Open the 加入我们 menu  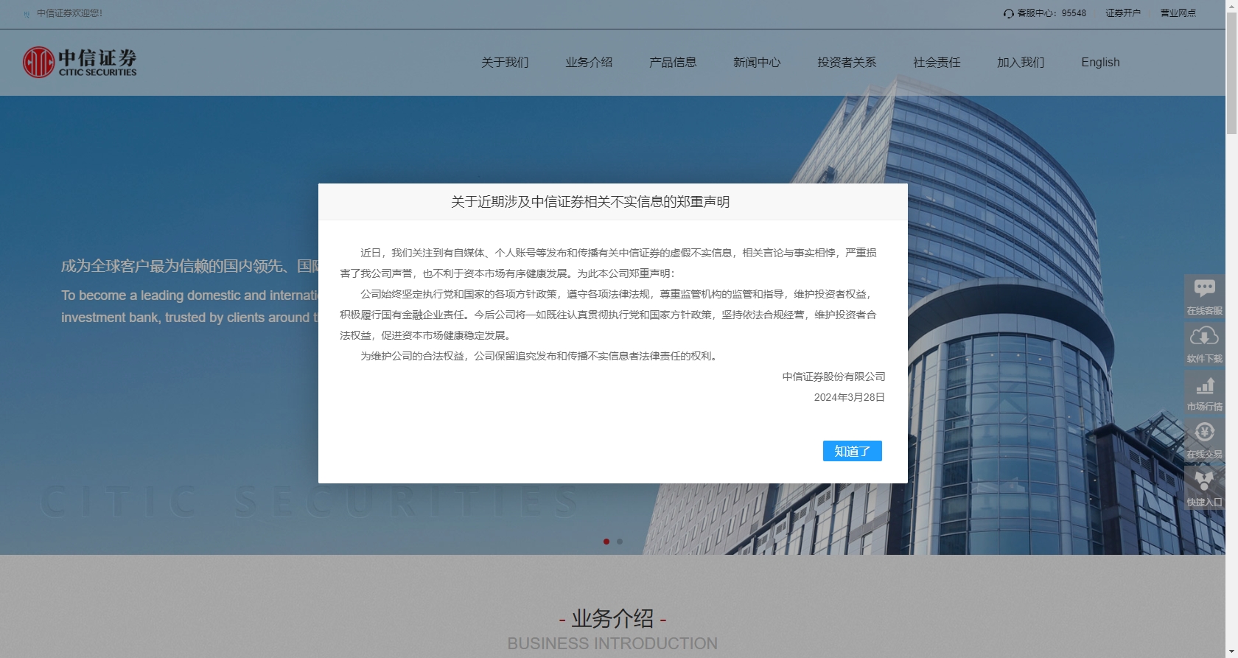[x=1021, y=63]
